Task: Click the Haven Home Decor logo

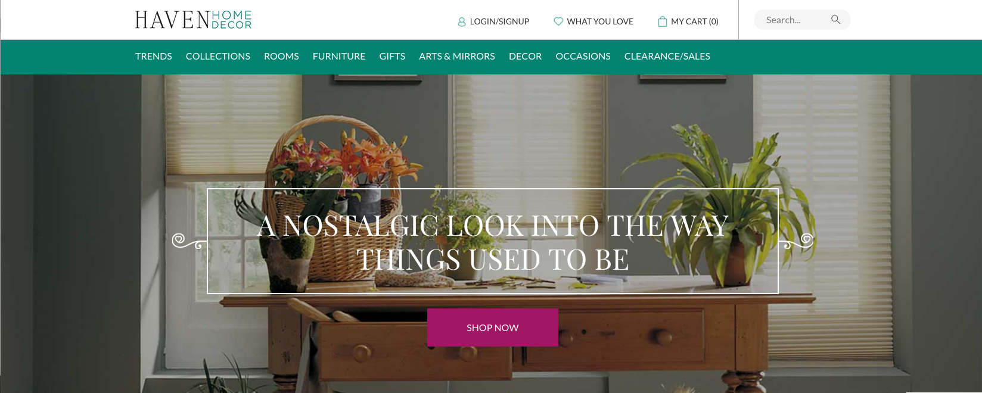Action: [x=193, y=20]
